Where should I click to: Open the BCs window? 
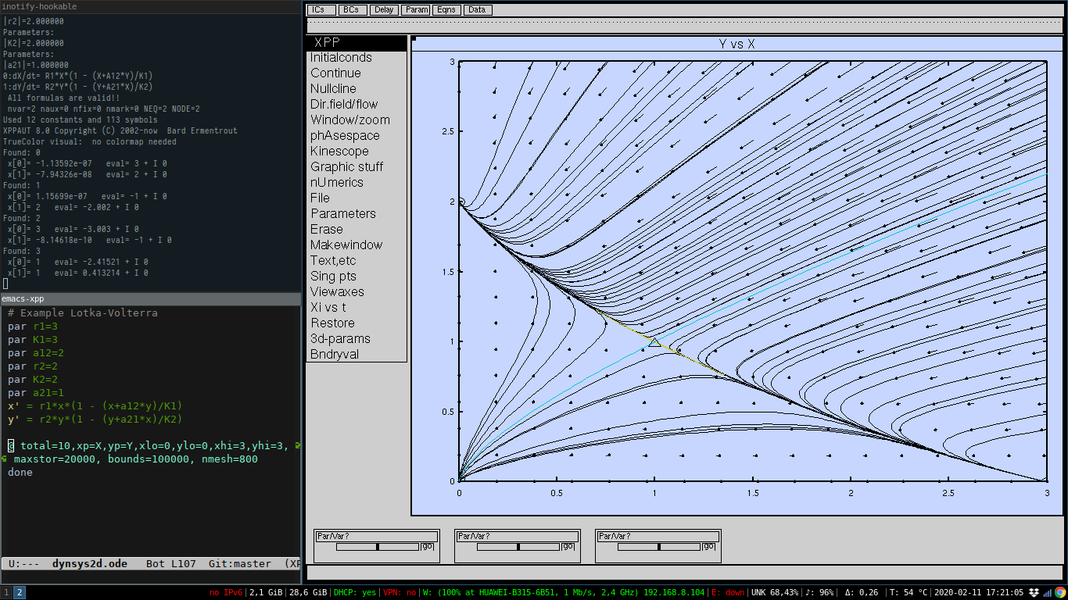(353, 10)
